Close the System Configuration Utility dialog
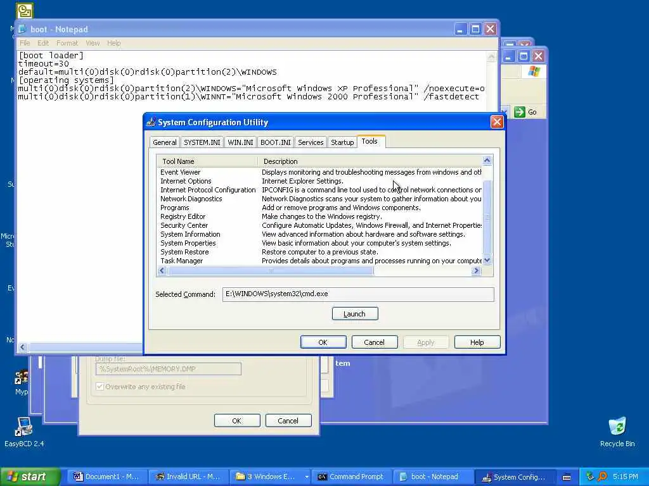This screenshot has width=649, height=486. click(x=497, y=122)
